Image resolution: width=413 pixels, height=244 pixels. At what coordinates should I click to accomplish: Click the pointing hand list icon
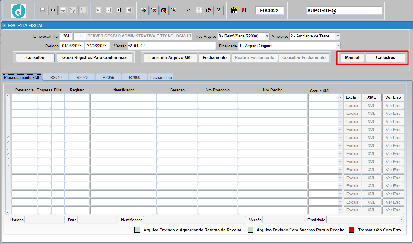click(x=208, y=10)
